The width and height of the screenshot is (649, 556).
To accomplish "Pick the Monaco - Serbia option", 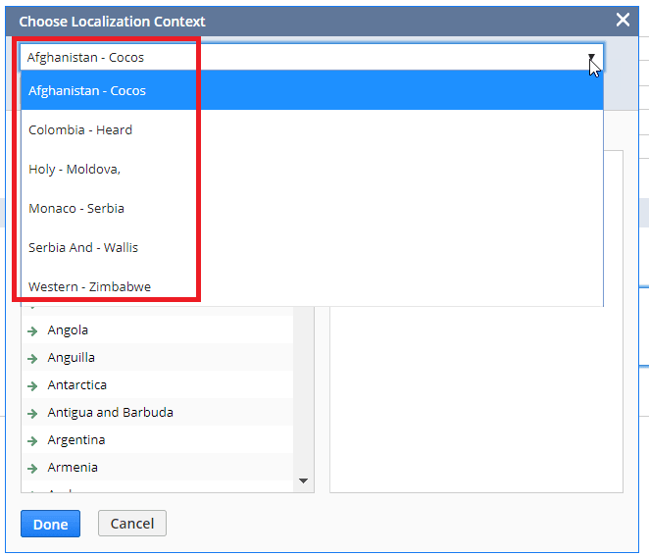I will pyautogui.click(x=312, y=208).
